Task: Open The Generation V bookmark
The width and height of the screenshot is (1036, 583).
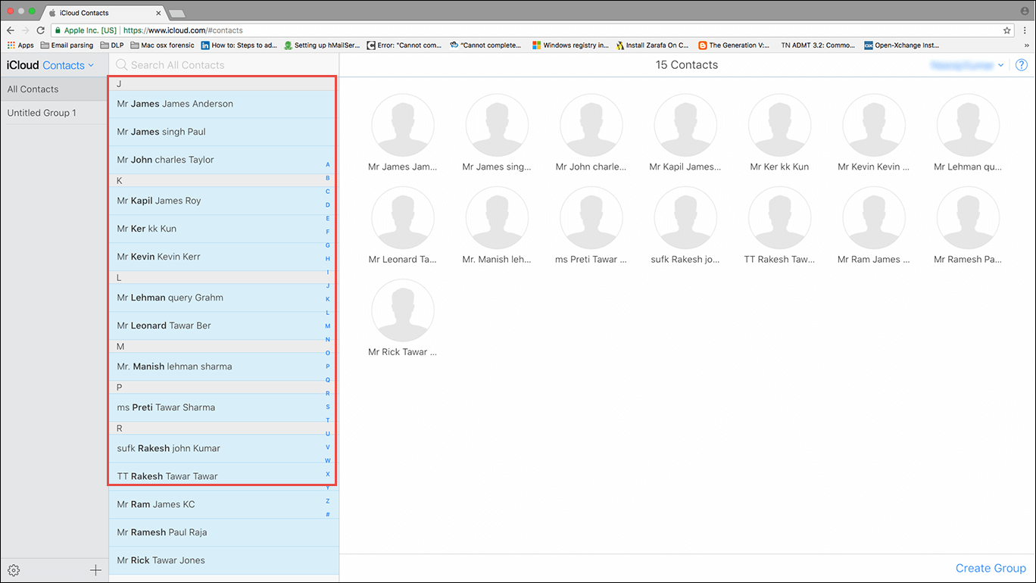Action: (x=735, y=45)
